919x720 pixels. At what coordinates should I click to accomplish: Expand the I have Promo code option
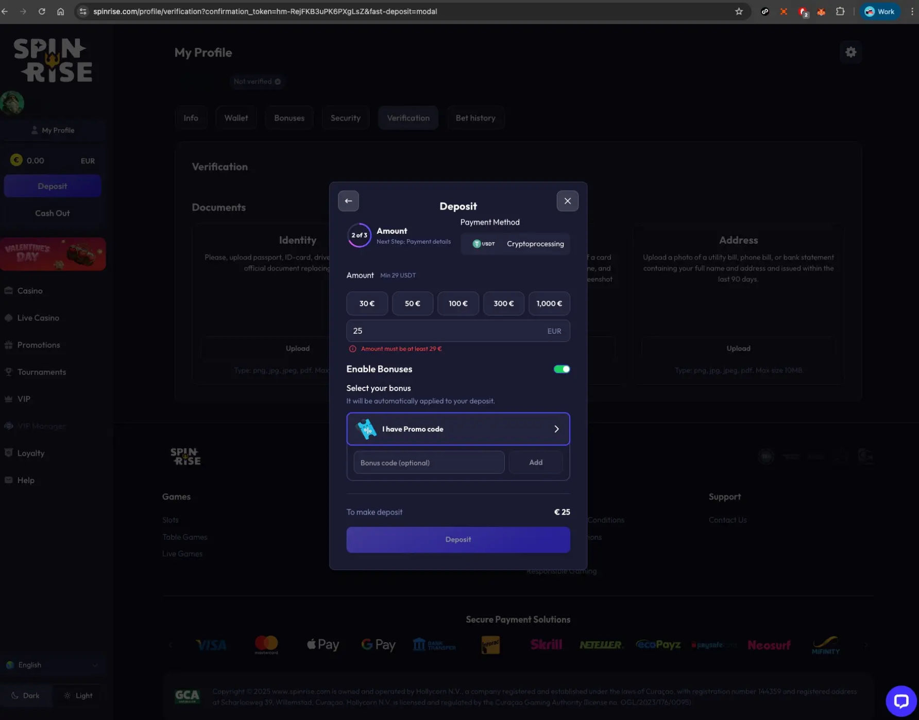click(458, 429)
